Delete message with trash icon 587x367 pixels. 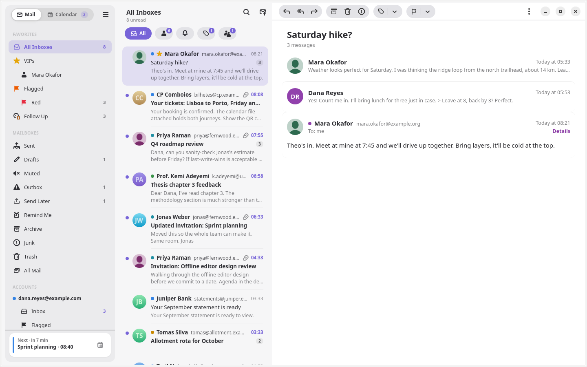348,11
